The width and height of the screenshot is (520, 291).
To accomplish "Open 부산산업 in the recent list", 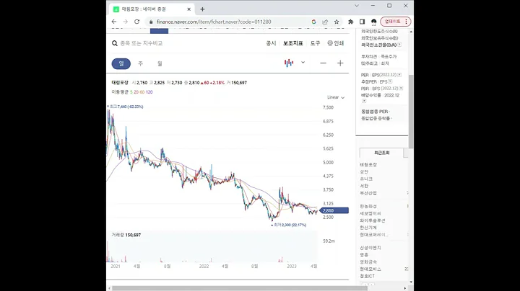I will pyautogui.click(x=368, y=193).
